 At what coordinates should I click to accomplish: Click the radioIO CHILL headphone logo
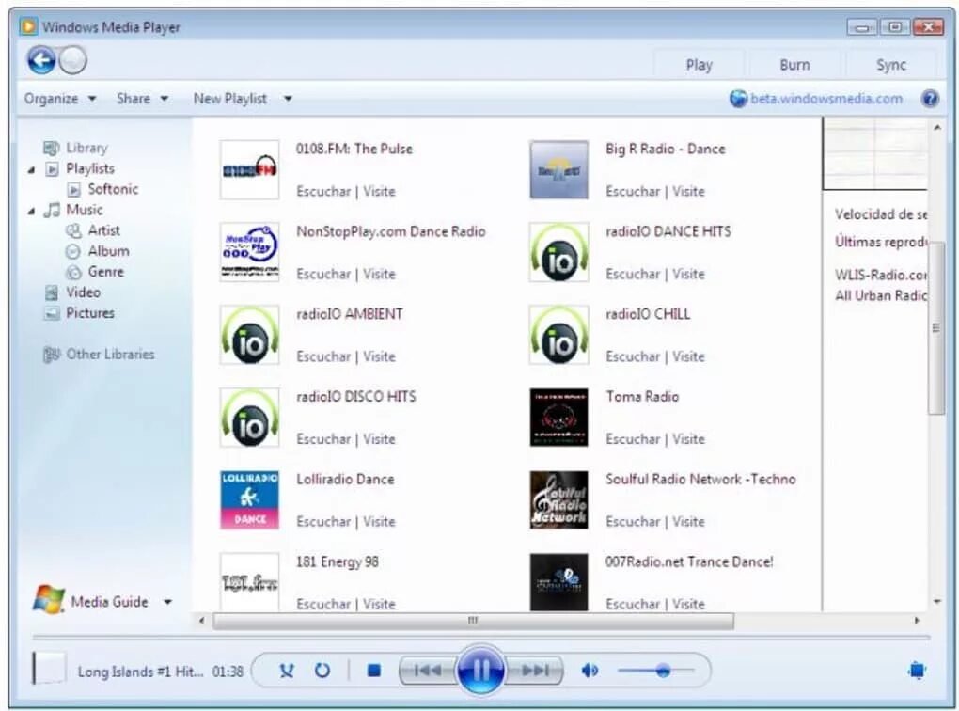pos(559,335)
